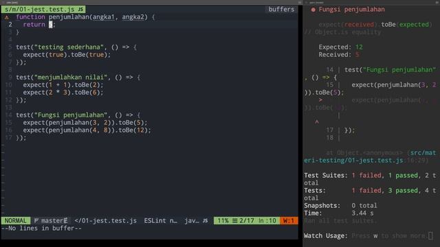This screenshot has height=247, width=440.
Task: Click the red > failing-line pointer in terminal
Action: click(320, 100)
